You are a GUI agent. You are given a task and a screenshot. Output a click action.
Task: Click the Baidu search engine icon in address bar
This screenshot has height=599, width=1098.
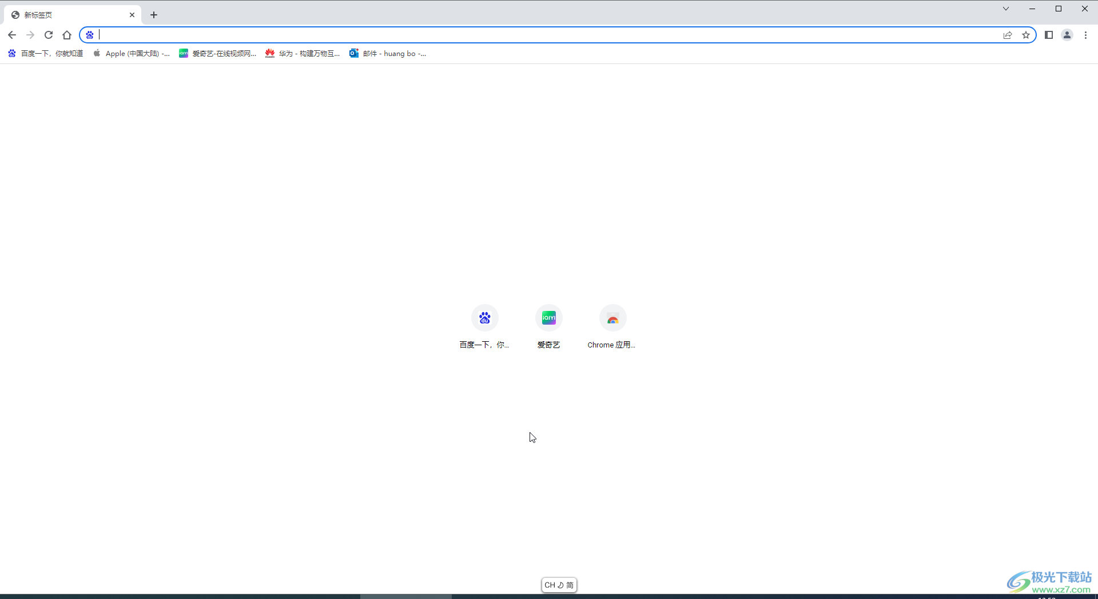pos(90,35)
